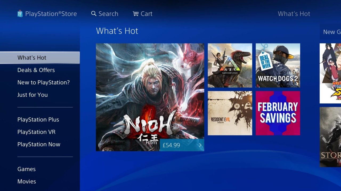Open the February Savings promotion tile
This screenshot has height=191, width=341.
click(278, 113)
